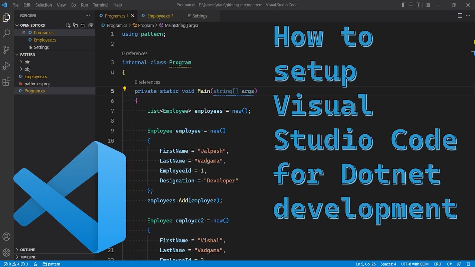Expand the Timeline section
The image size is (475, 267).
(x=54, y=257)
